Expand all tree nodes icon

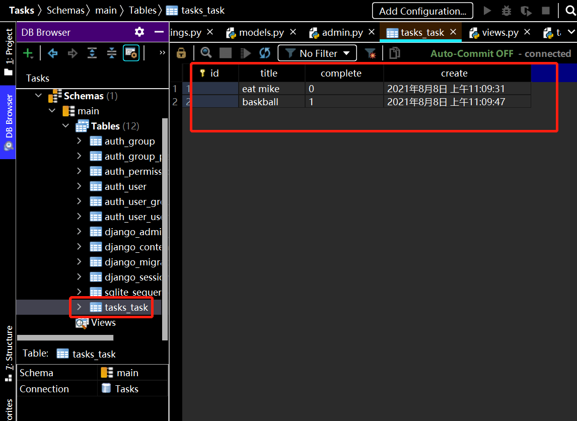92,53
